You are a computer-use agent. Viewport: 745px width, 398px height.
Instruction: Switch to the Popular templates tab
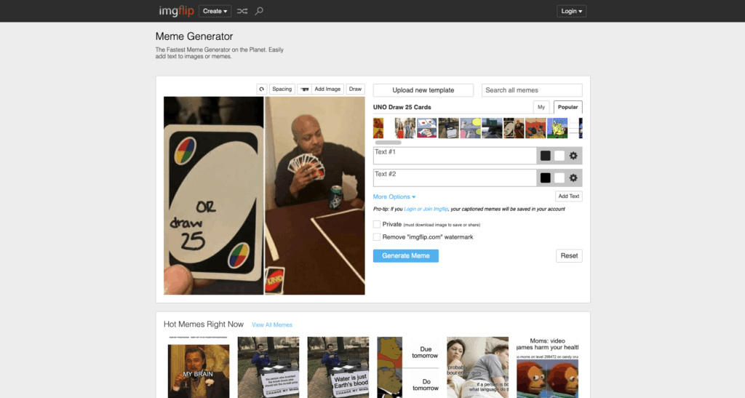567,108
